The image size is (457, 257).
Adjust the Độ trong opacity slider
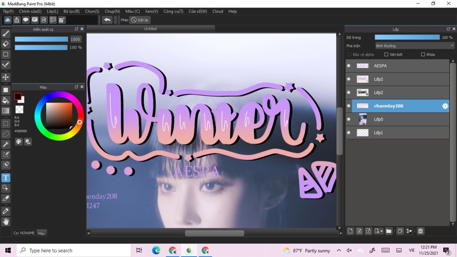(407, 37)
